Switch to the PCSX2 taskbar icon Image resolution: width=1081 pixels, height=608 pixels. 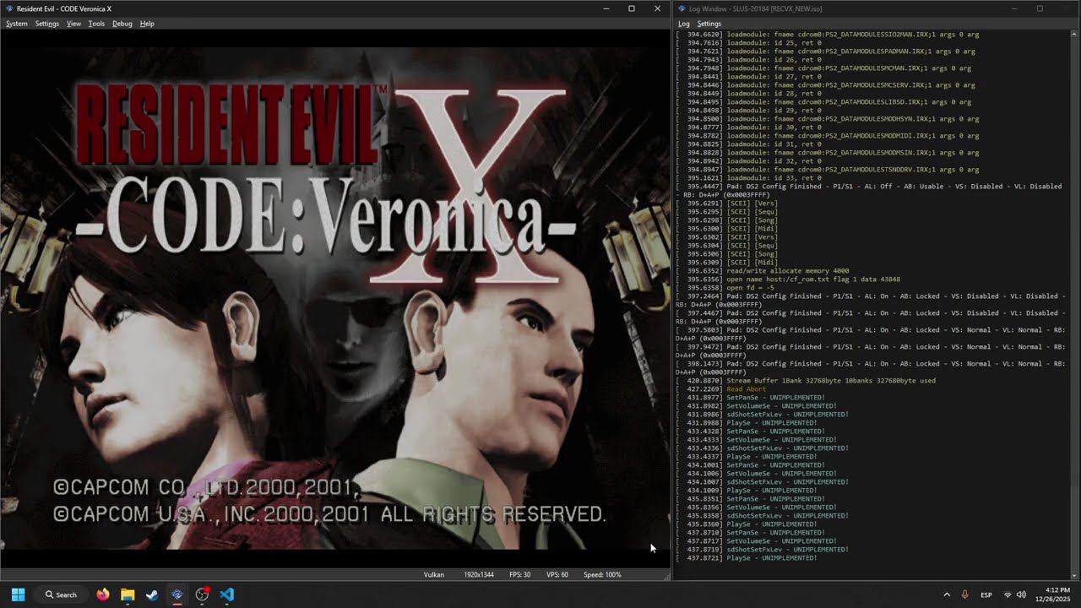click(177, 594)
